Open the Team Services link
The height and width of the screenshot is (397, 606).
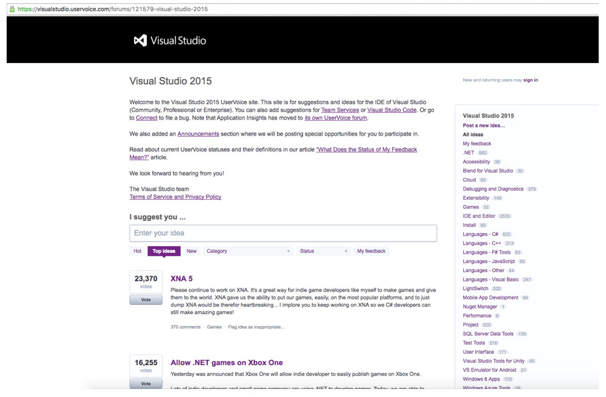pos(341,110)
